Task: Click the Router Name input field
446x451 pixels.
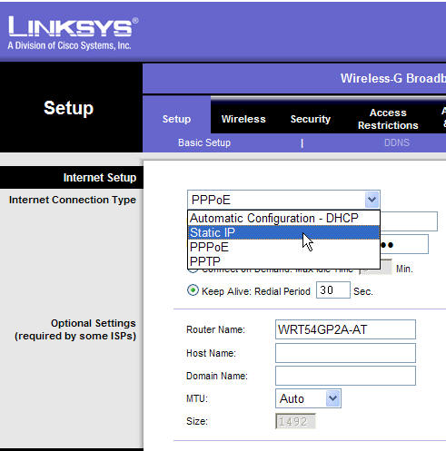Action: 345,329
